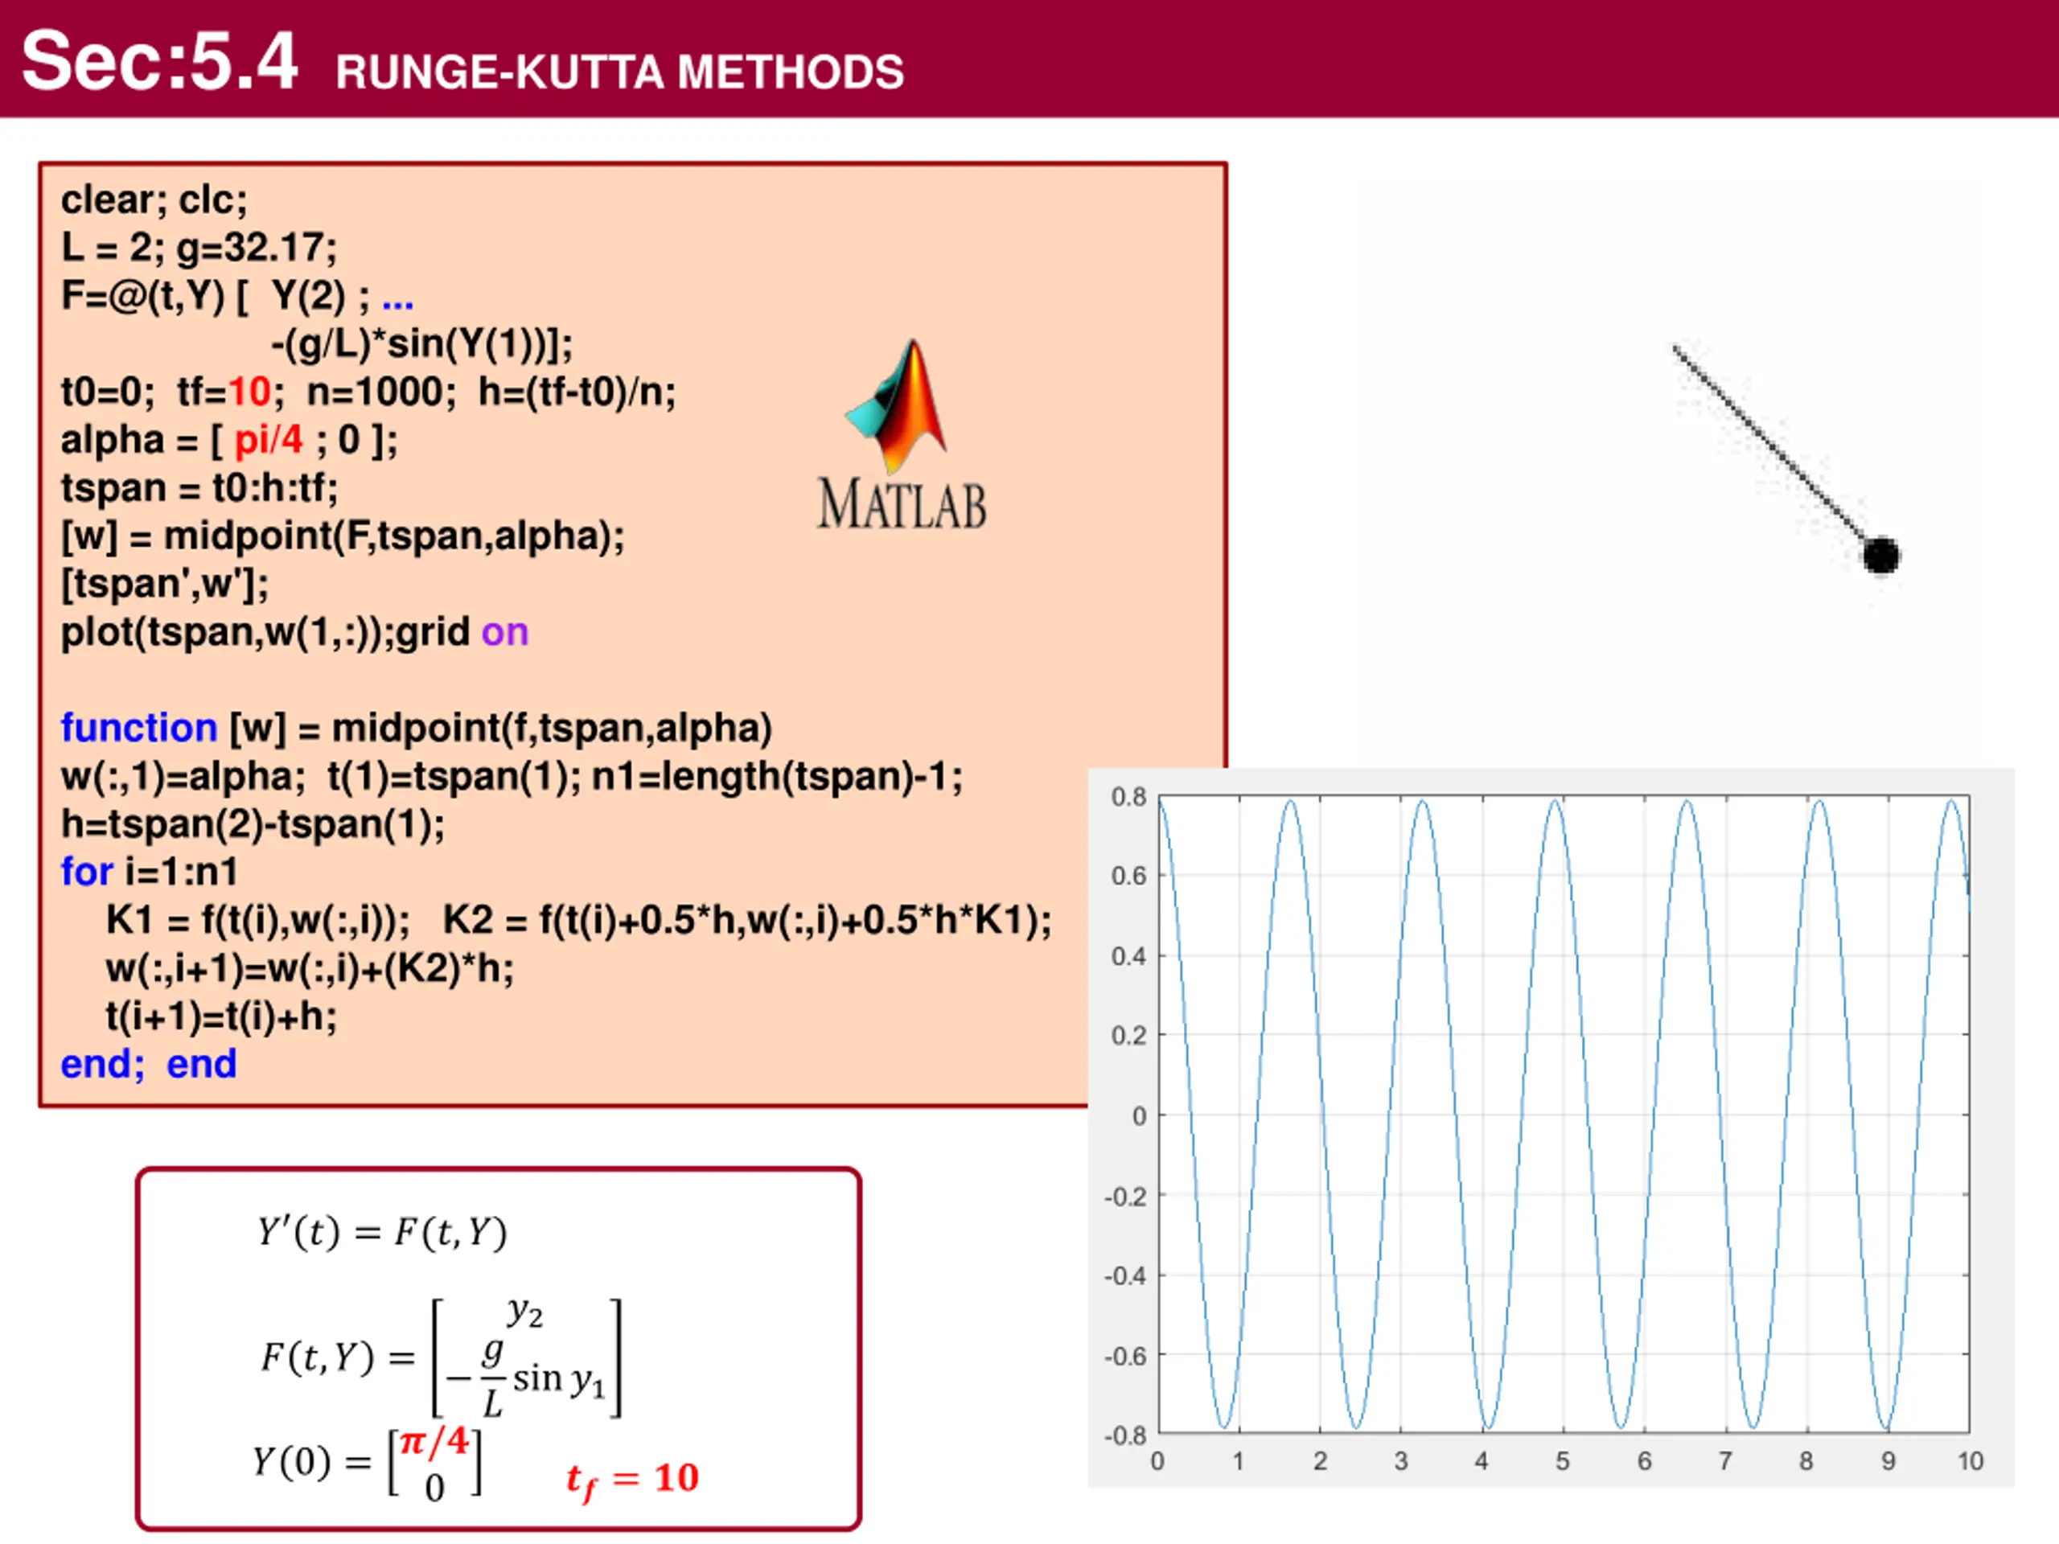Click the equation Y'(t) = F(t,Y)
Viewport: 2059px width, 1544px height.
[x=383, y=1232]
